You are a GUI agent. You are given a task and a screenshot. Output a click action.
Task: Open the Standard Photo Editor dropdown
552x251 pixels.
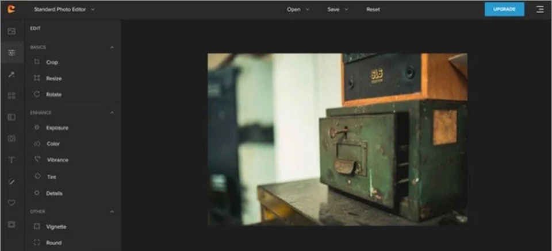tap(64, 10)
